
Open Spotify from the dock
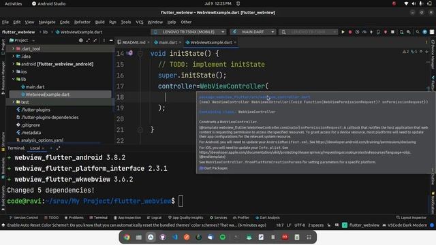pos(223,237)
